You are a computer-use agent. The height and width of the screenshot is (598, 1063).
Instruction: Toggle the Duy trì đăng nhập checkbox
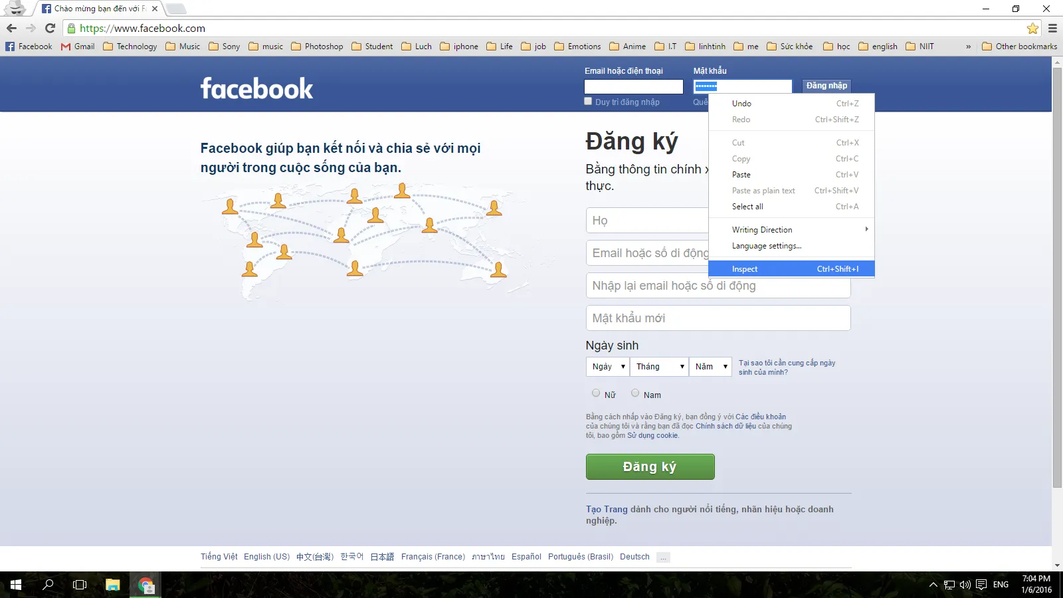point(588,101)
